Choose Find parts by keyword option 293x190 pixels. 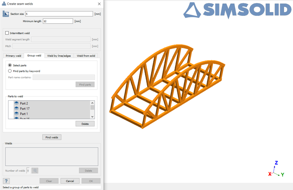(10, 71)
